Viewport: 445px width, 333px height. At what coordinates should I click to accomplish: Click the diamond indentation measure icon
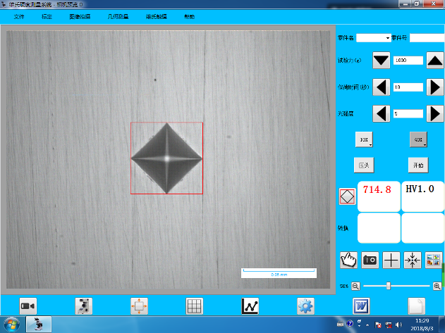(346, 196)
